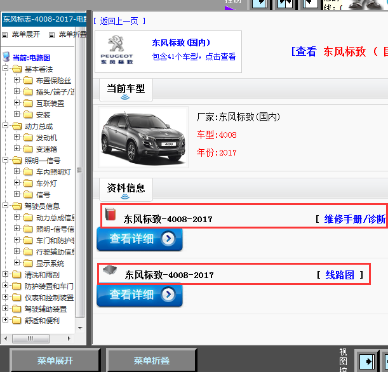The width and height of the screenshot is (388, 372).
Task: Click the 清洗和雨刮 folder icon
Action: click(17, 274)
